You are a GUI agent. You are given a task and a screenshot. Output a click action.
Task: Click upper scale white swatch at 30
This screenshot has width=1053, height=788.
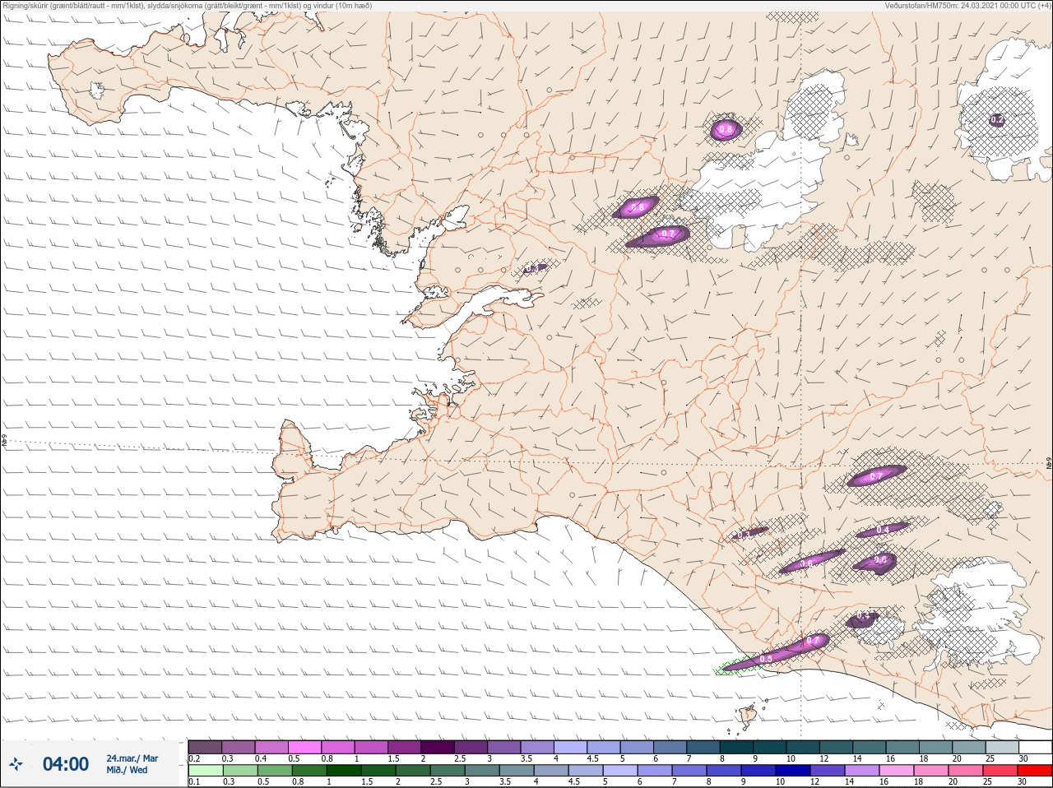[1036, 747]
